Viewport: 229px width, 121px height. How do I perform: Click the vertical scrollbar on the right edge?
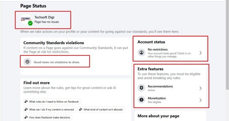point(227,44)
